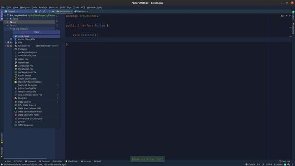295x166 pixels.
Task: Open the Services tool window
Action: click(x=86, y=161)
